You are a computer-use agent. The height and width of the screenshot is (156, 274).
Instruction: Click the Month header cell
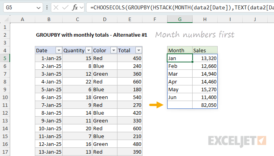tap(180, 50)
